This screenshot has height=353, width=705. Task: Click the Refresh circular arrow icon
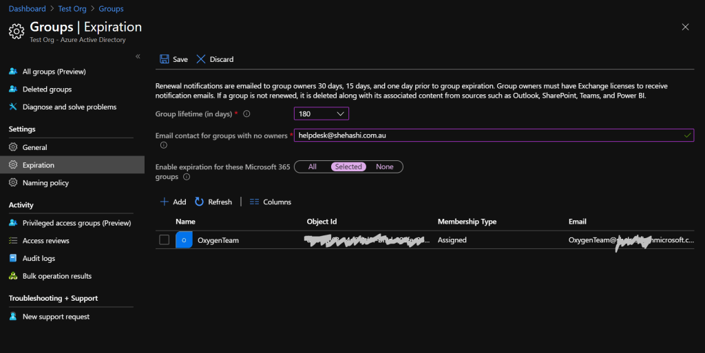pyautogui.click(x=199, y=202)
